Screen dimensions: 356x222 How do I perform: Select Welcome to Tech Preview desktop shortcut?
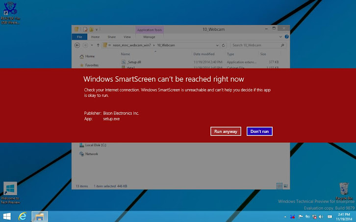click(x=10, y=193)
